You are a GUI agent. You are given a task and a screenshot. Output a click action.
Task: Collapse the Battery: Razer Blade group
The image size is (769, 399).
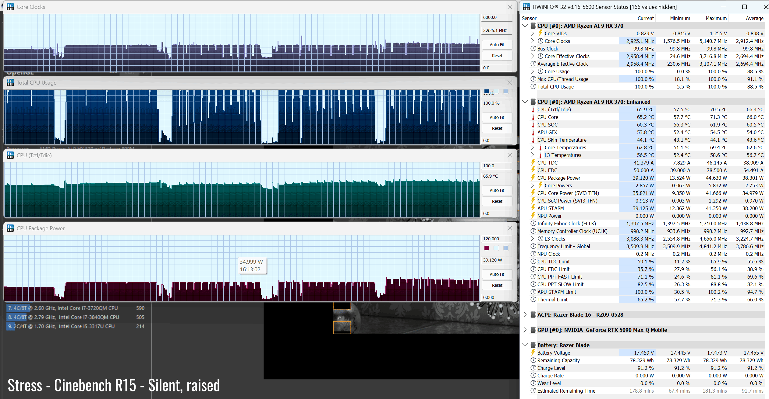[x=525, y=345]
